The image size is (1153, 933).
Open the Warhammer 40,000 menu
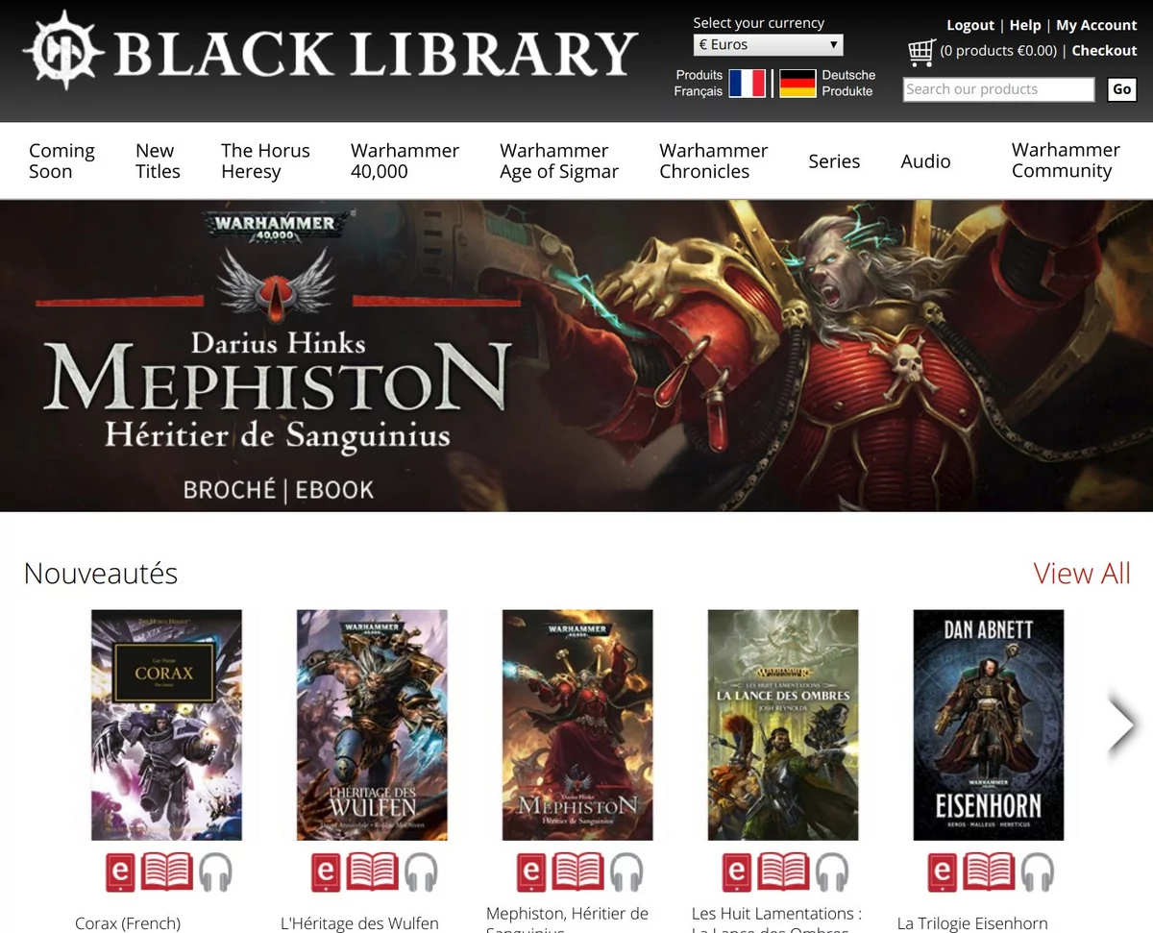[x=405, y=161]
